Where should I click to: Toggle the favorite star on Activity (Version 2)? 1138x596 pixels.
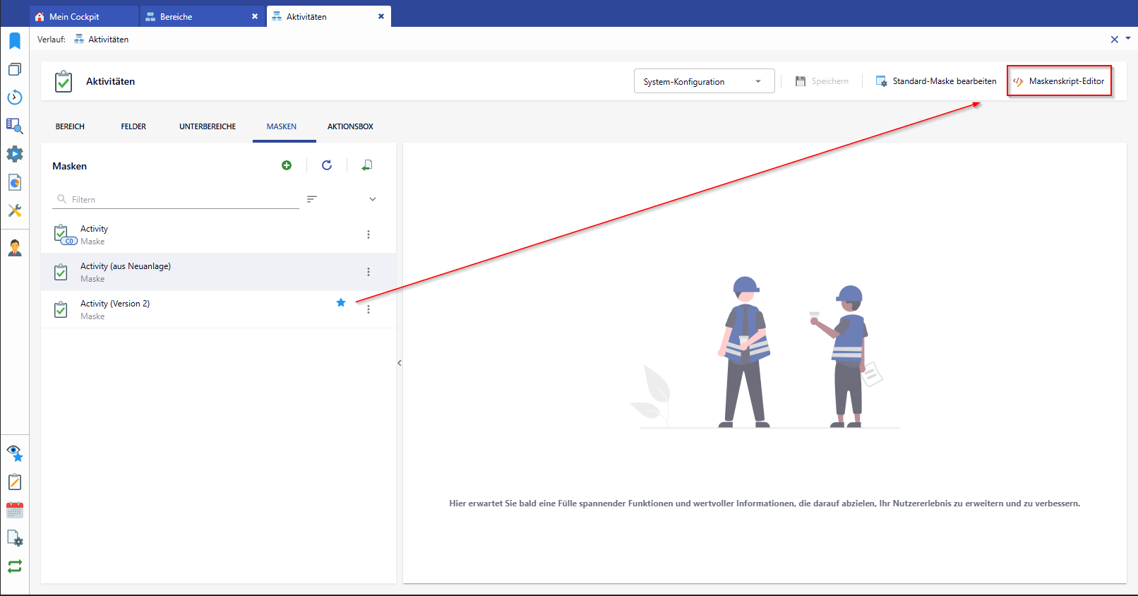click(341, 303)
